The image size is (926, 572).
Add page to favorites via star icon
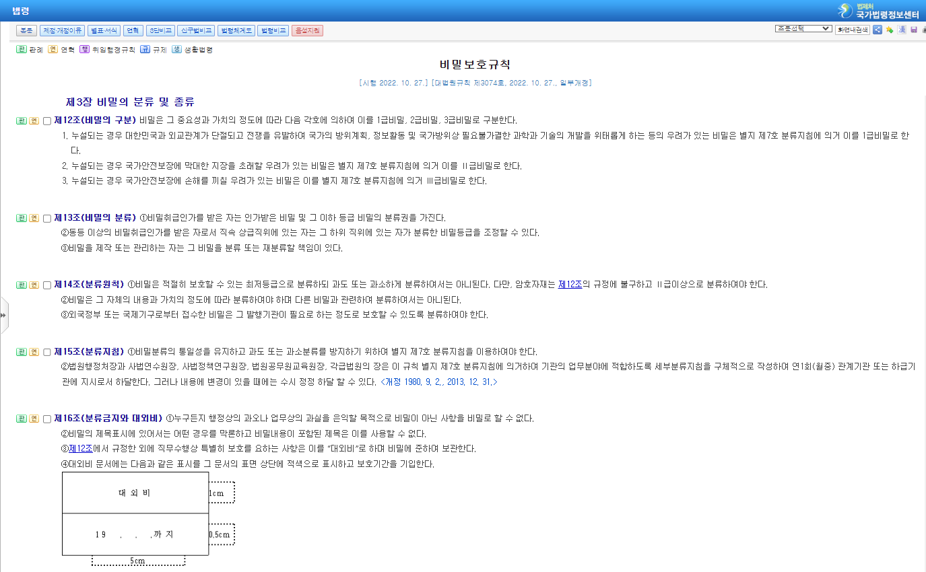coord(890,30)
